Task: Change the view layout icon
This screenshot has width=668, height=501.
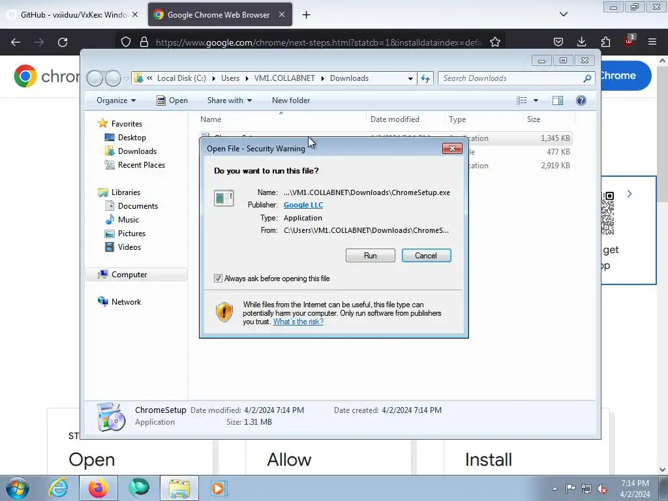Action: pyautogui.click(x=521, y=100)
